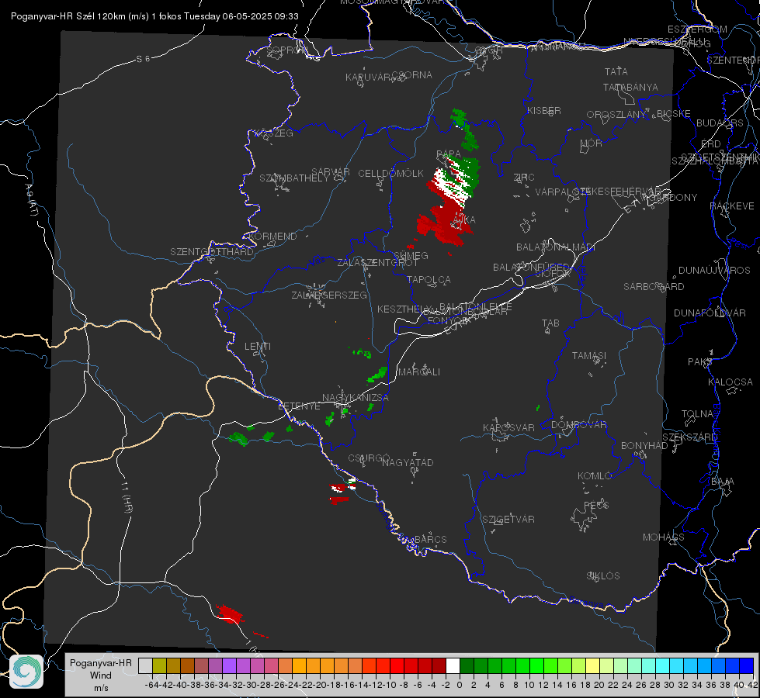Click the DOMBÓVÁR city label
The width and height of the screenshot is (760, 698).
click(578, 425)
